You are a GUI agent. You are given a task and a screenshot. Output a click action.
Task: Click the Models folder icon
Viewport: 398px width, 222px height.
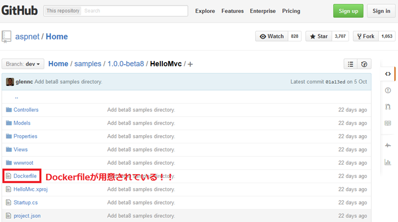[x=9, y=123]
